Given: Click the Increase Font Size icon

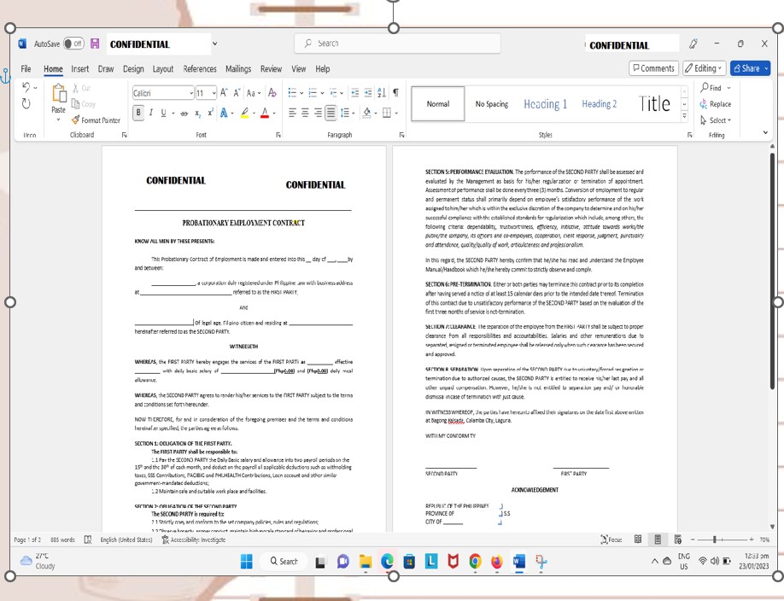Looking at the screenshot, I should click(x=224, y=92).
